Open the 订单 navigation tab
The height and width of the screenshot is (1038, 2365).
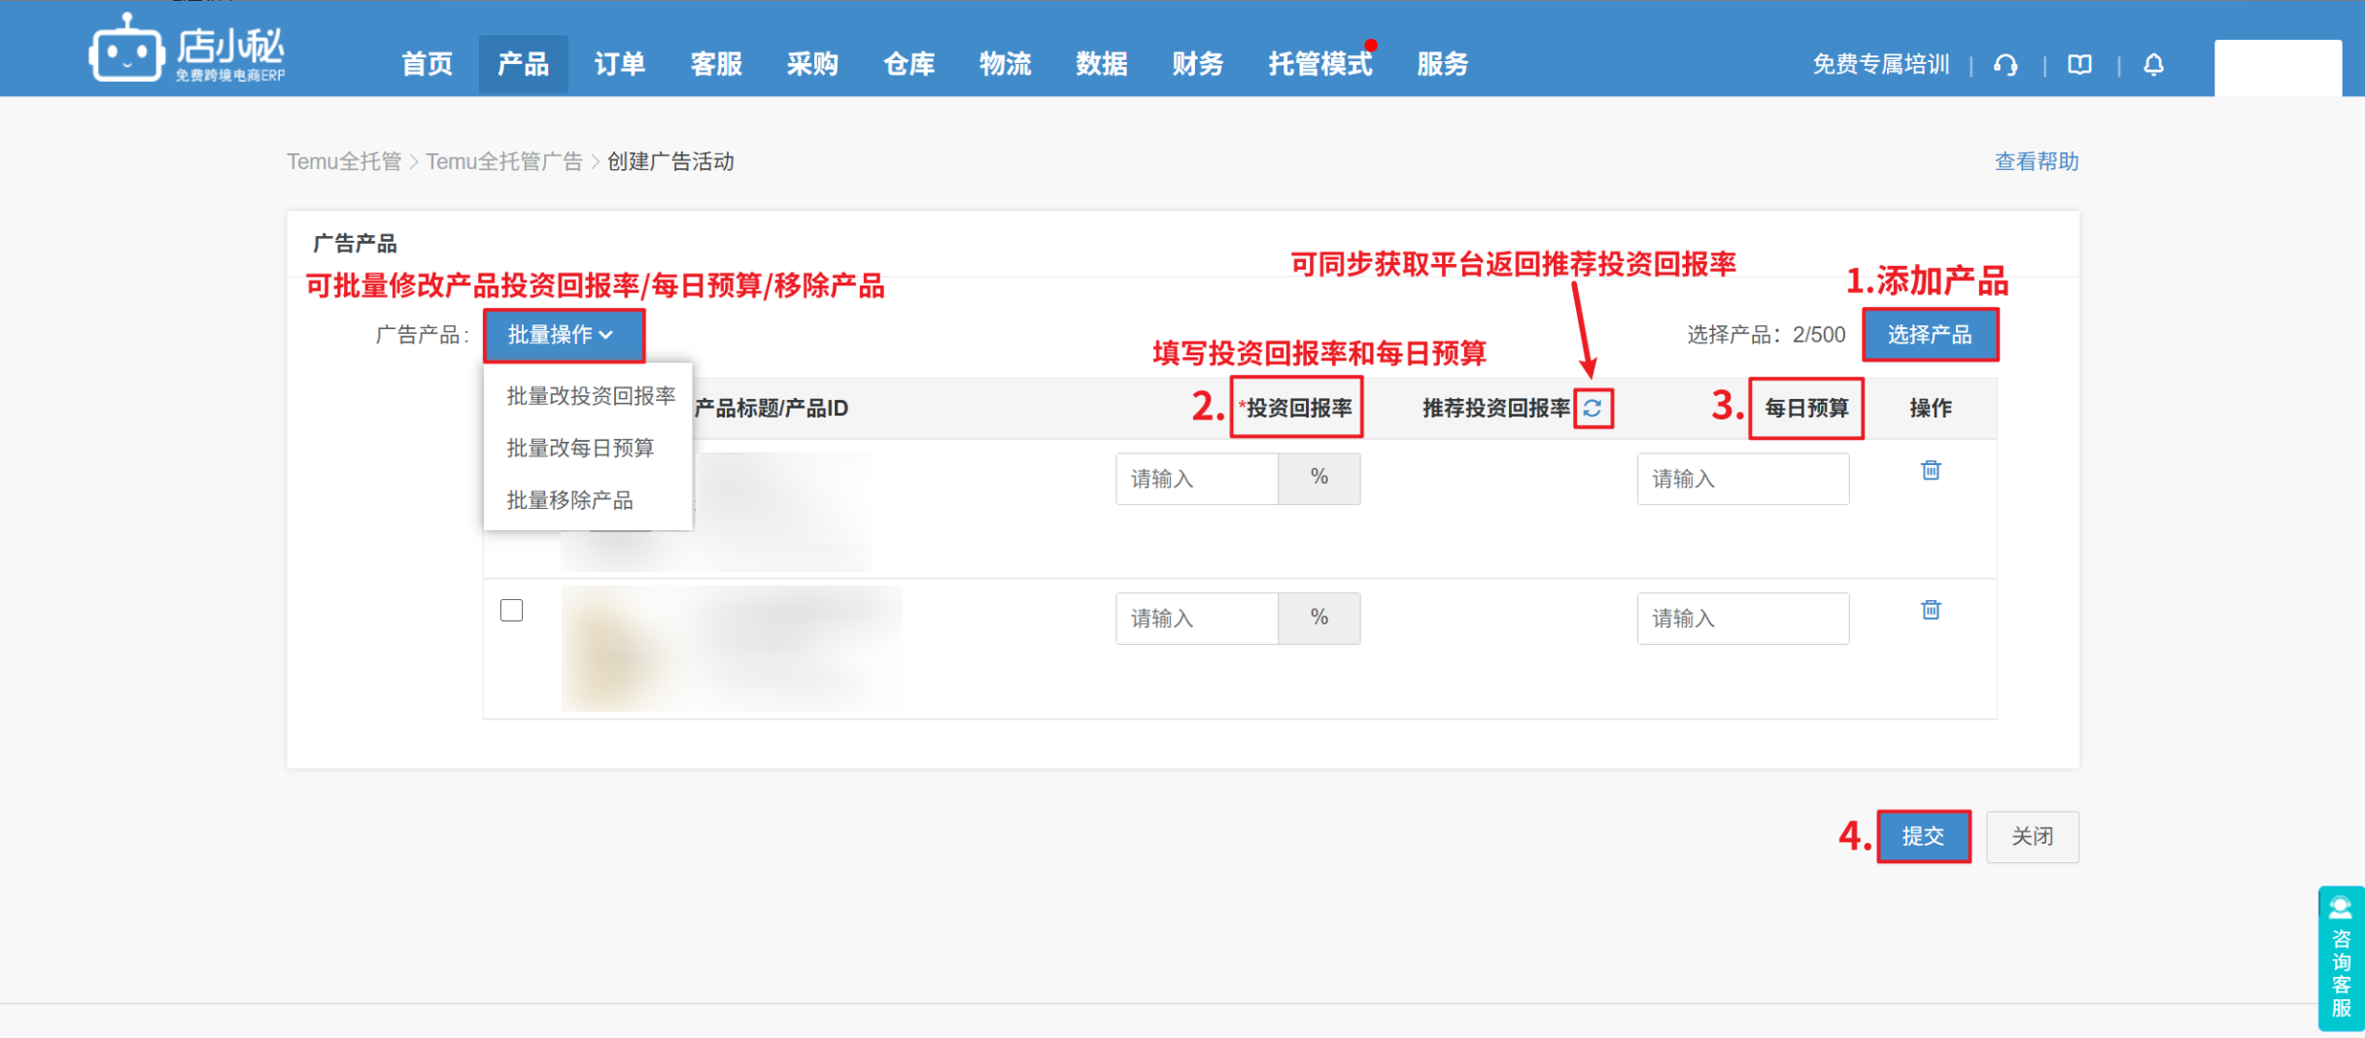pos(619,64)
